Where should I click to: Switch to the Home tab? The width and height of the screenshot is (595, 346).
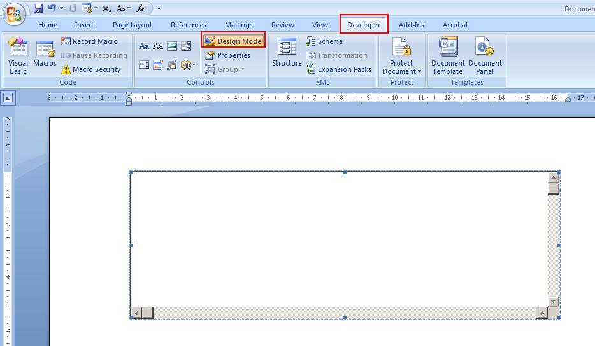(x=48, y=25)
